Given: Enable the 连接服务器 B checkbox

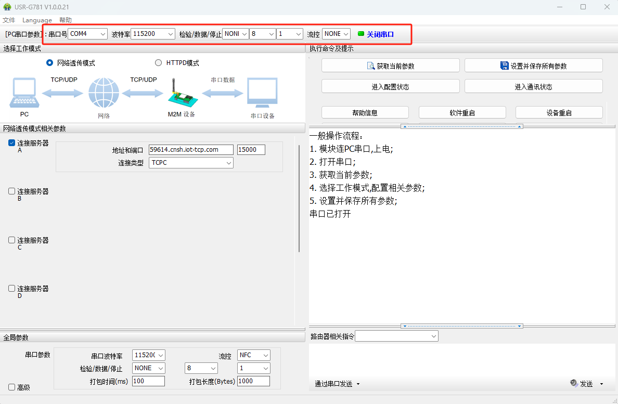Looking at the screenshot, I should (12, 191).
